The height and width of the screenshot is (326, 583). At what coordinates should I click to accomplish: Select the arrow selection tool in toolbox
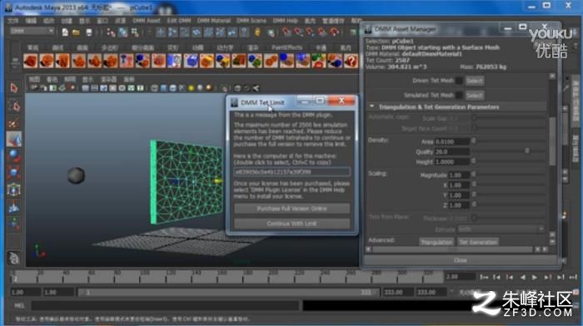coord(14,88)
